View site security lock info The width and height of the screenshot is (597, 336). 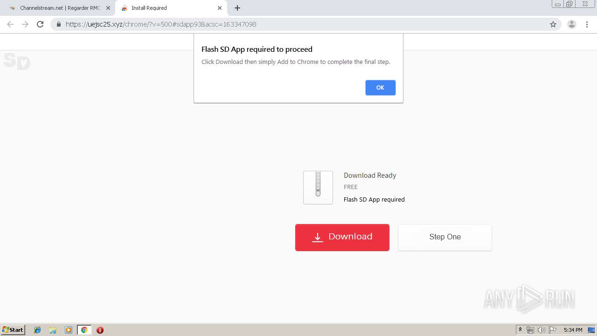(59, 24)
